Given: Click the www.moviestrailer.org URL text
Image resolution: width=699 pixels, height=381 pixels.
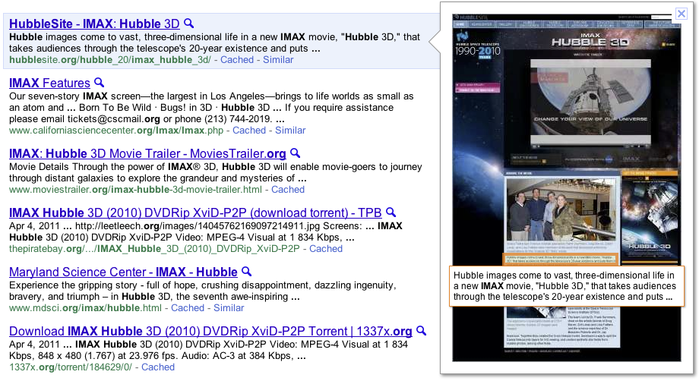Looking at the screenshot, I should pyautogui.click(x=135, y=190).
